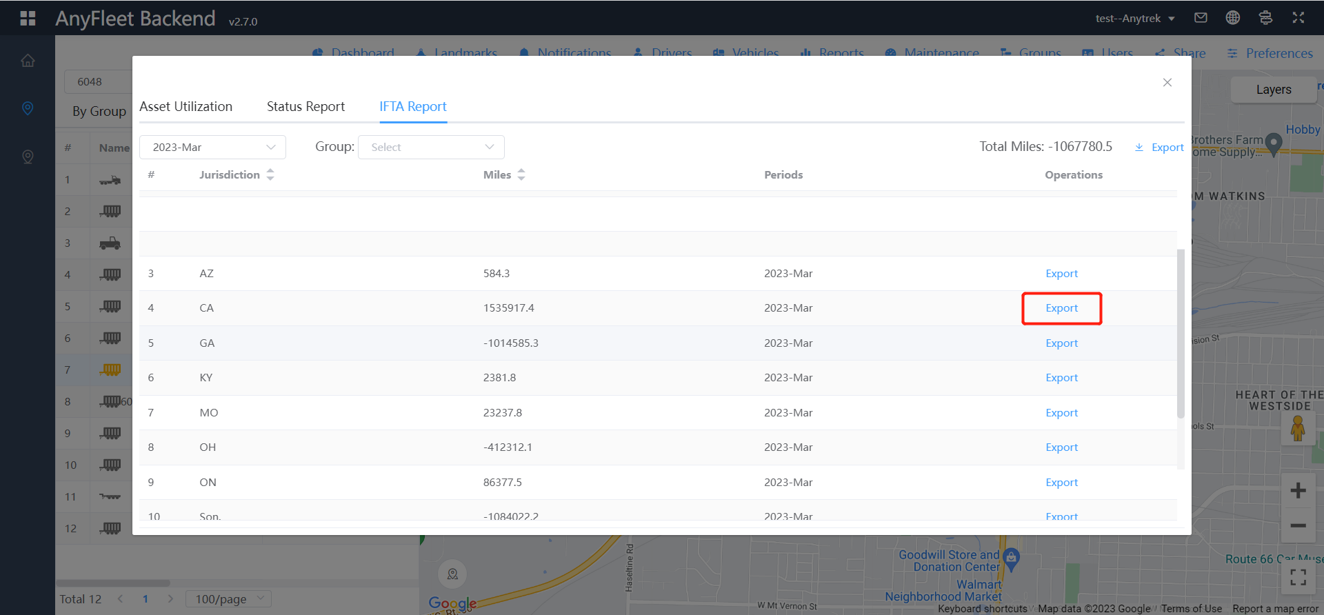Open the Layers button on map
The image size is (1324, 615).
(x=1273, y=90)
